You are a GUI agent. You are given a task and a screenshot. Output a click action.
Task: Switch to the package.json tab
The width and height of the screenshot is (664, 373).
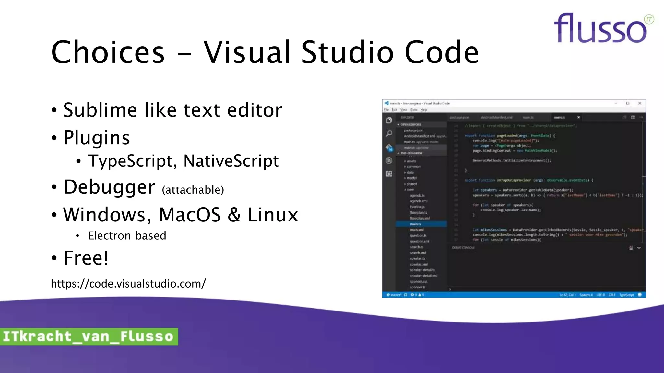point(459,117)
